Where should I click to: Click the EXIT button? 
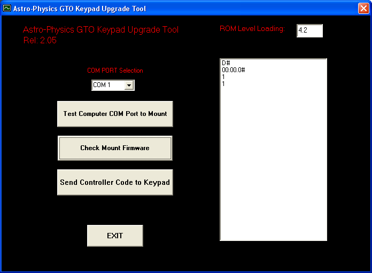click(x=115, y=236)
